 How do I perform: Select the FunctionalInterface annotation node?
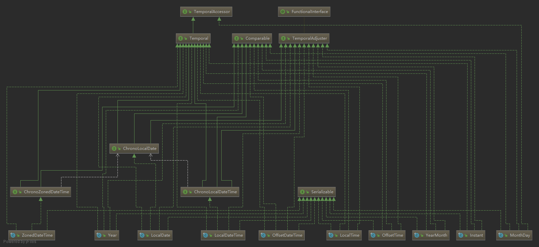304,12
